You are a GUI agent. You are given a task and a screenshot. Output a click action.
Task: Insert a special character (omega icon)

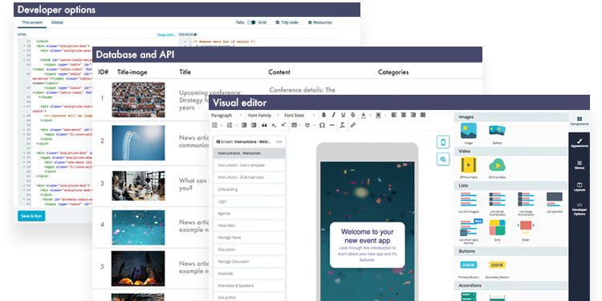pyautogui.click(x=322, y=125)
